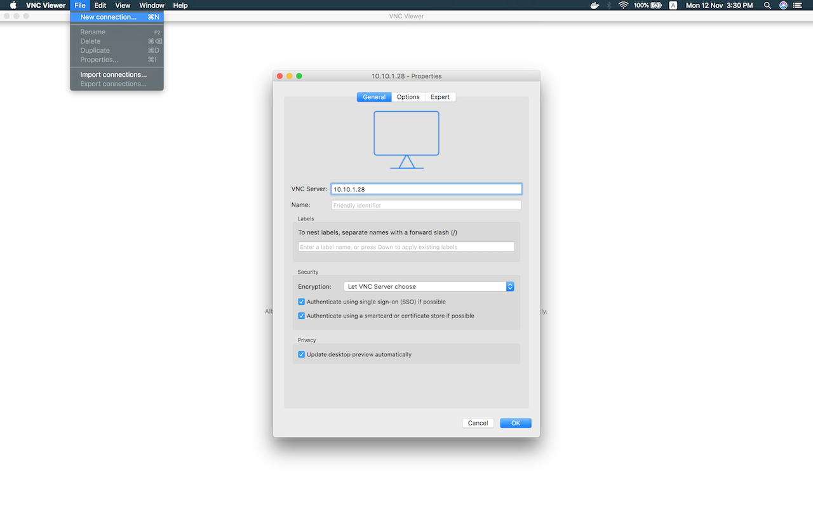Viewport: 813px width, 508px height.
Task: Click OK to save properties
Action: pyautogui.click(x=516, y=423)
